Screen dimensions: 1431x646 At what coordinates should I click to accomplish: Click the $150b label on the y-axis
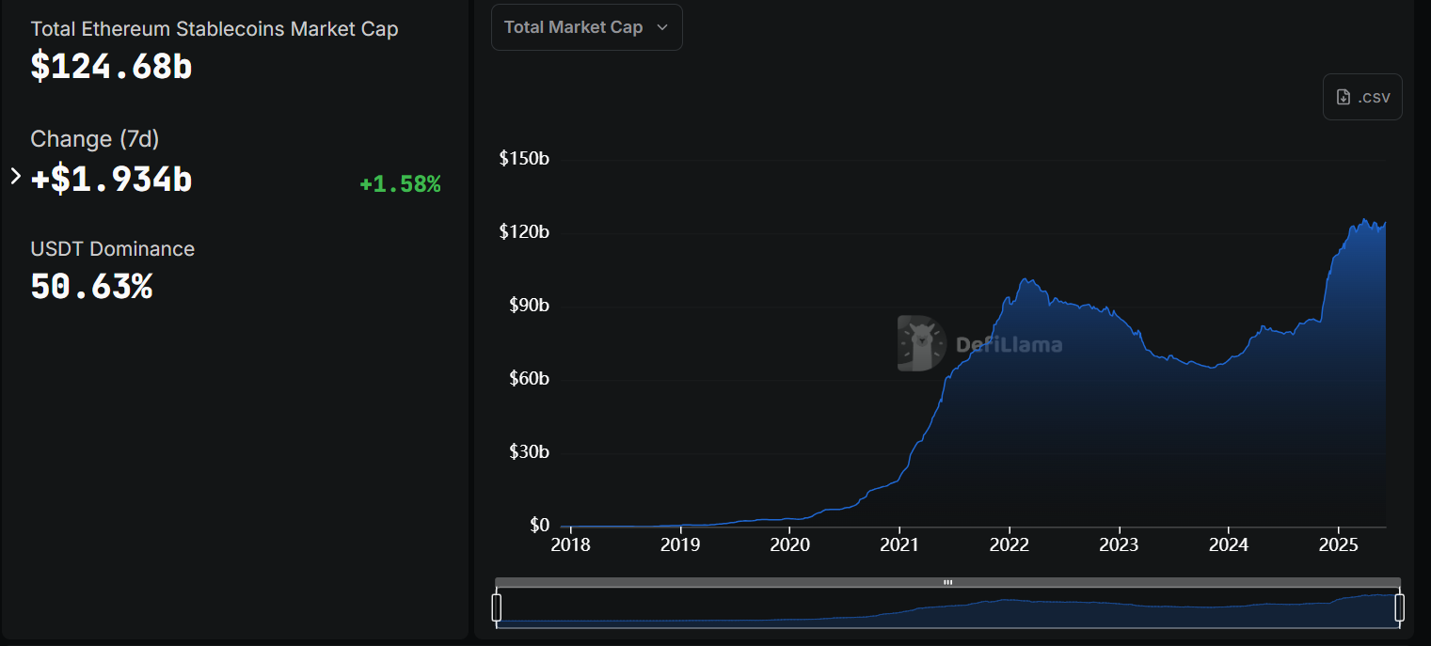(524, 158)
